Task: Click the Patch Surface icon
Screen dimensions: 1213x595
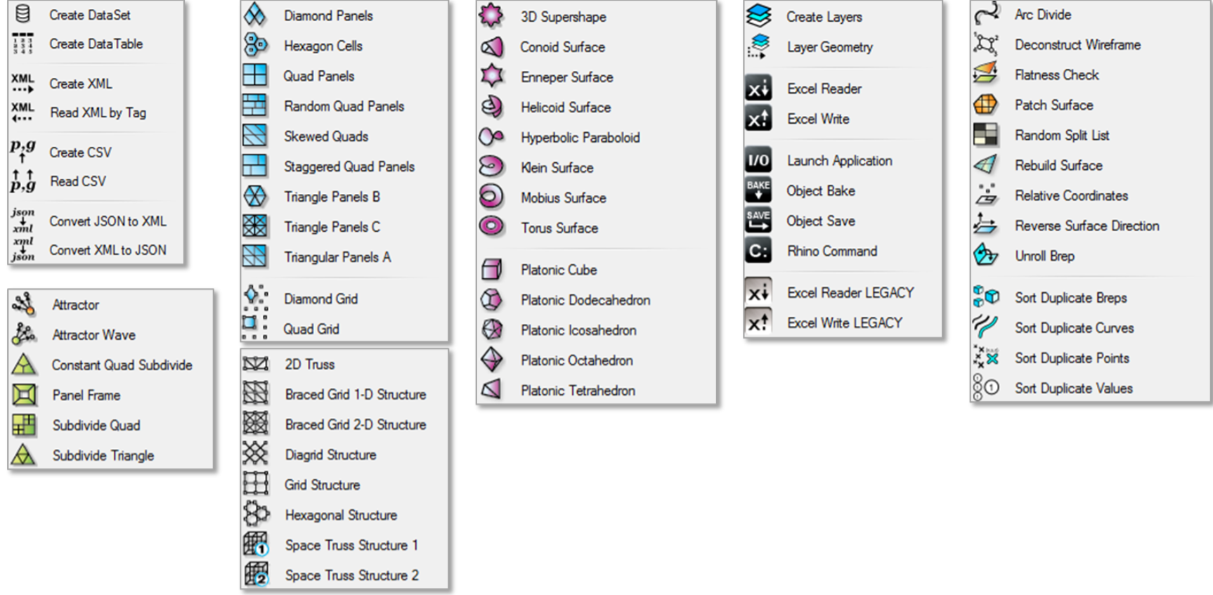Action: tap(986, 105)
